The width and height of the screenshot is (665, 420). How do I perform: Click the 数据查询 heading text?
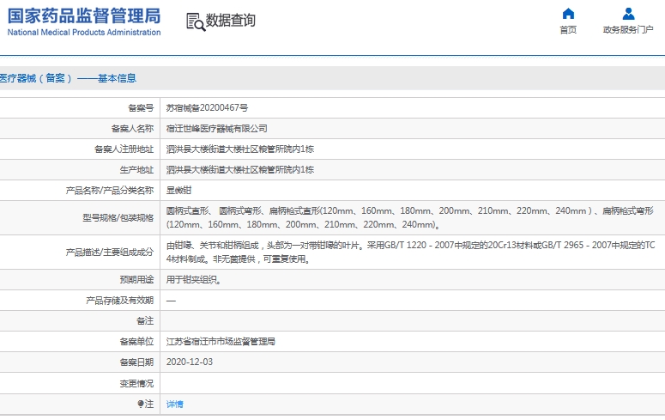(230, 21)
